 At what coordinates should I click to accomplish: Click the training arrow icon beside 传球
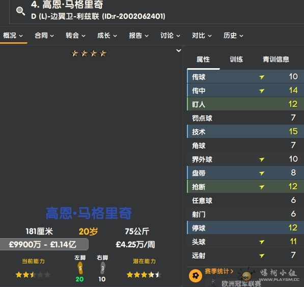click(x=262, y=77)
